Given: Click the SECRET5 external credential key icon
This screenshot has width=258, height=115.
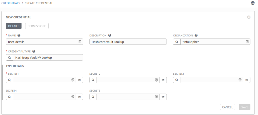Looking at the screenshot, I should 156,97.
